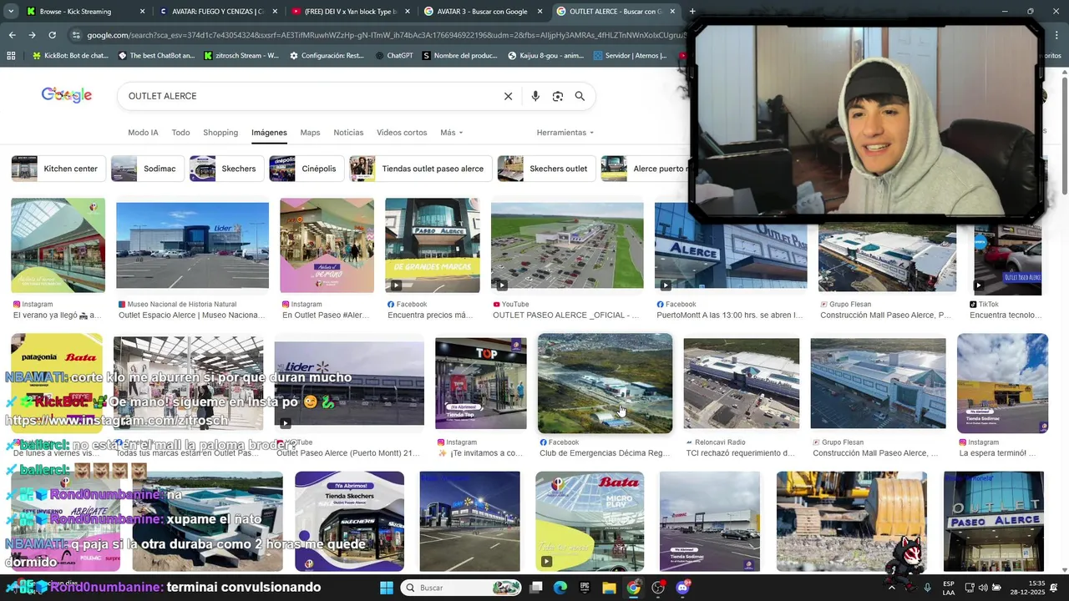
Task: Open File Explorer from taskbar
Action: (609, 588)
